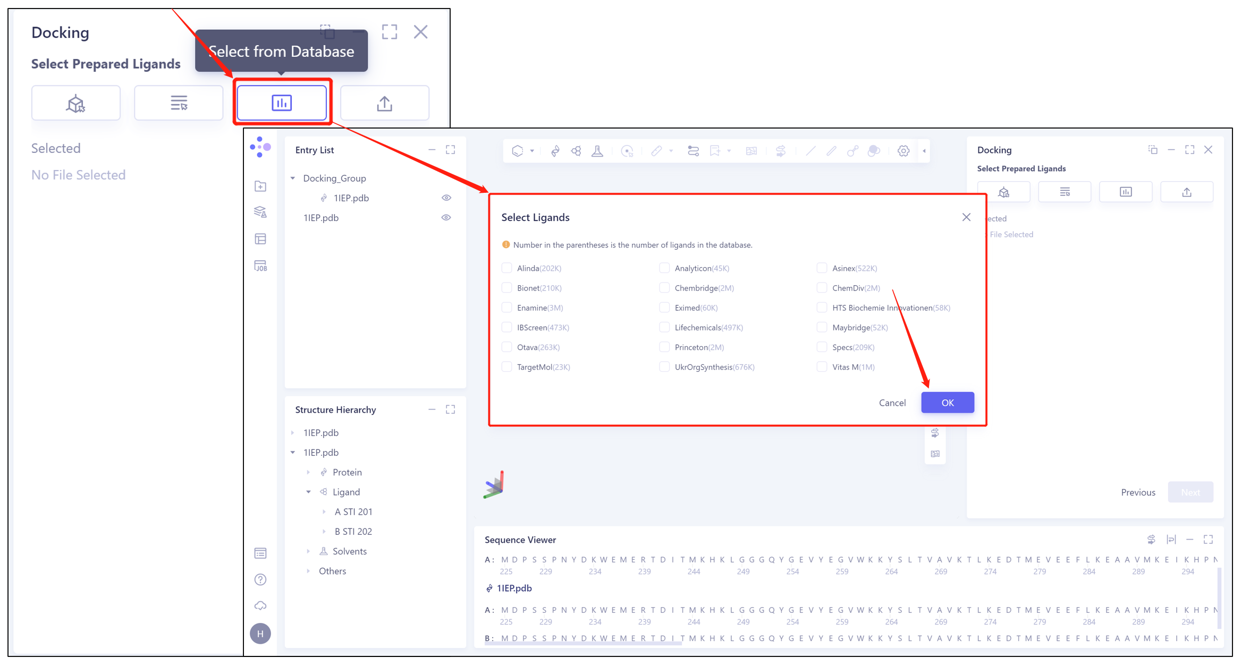Select the line drawing tool in the toolbar
Image resolution: width=1241 pixels, height=666 pixels.
pyautogui.click(x=810, y=151)
